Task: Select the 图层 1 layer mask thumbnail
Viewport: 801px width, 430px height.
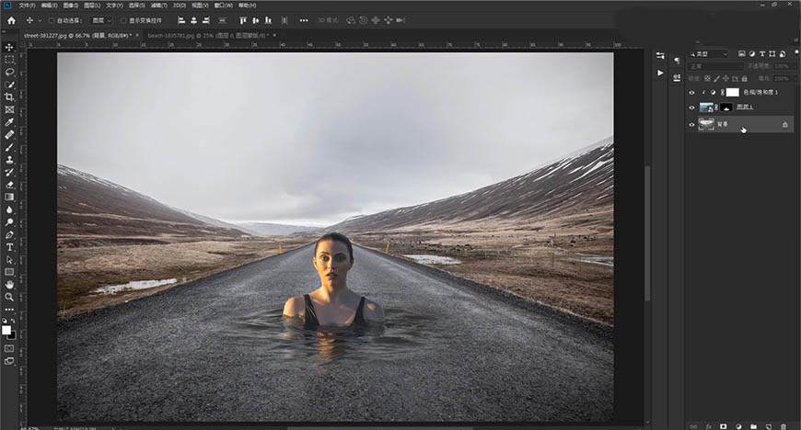Action: click(726, 107)
